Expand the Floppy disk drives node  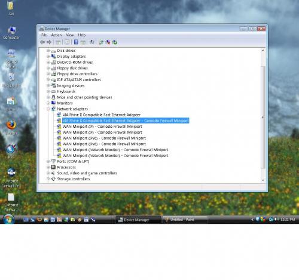[x=48, y=68]
